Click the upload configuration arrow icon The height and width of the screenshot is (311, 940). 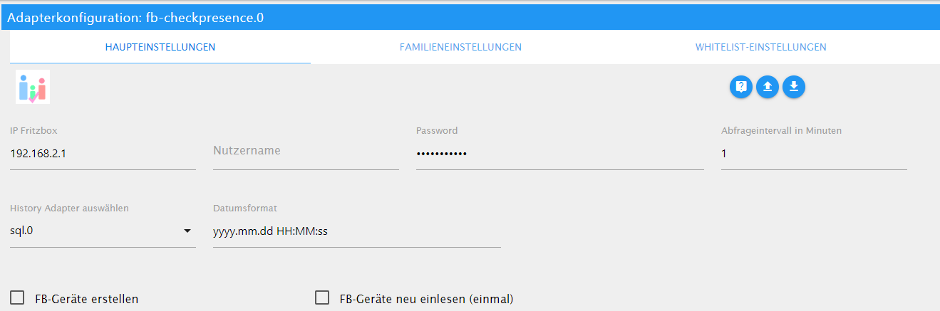(768, 87)
